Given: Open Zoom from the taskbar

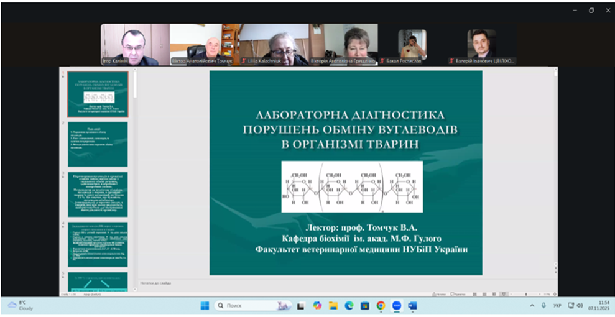Looking at the screenshot, I should pyautogui.click(x=397, y=306).
